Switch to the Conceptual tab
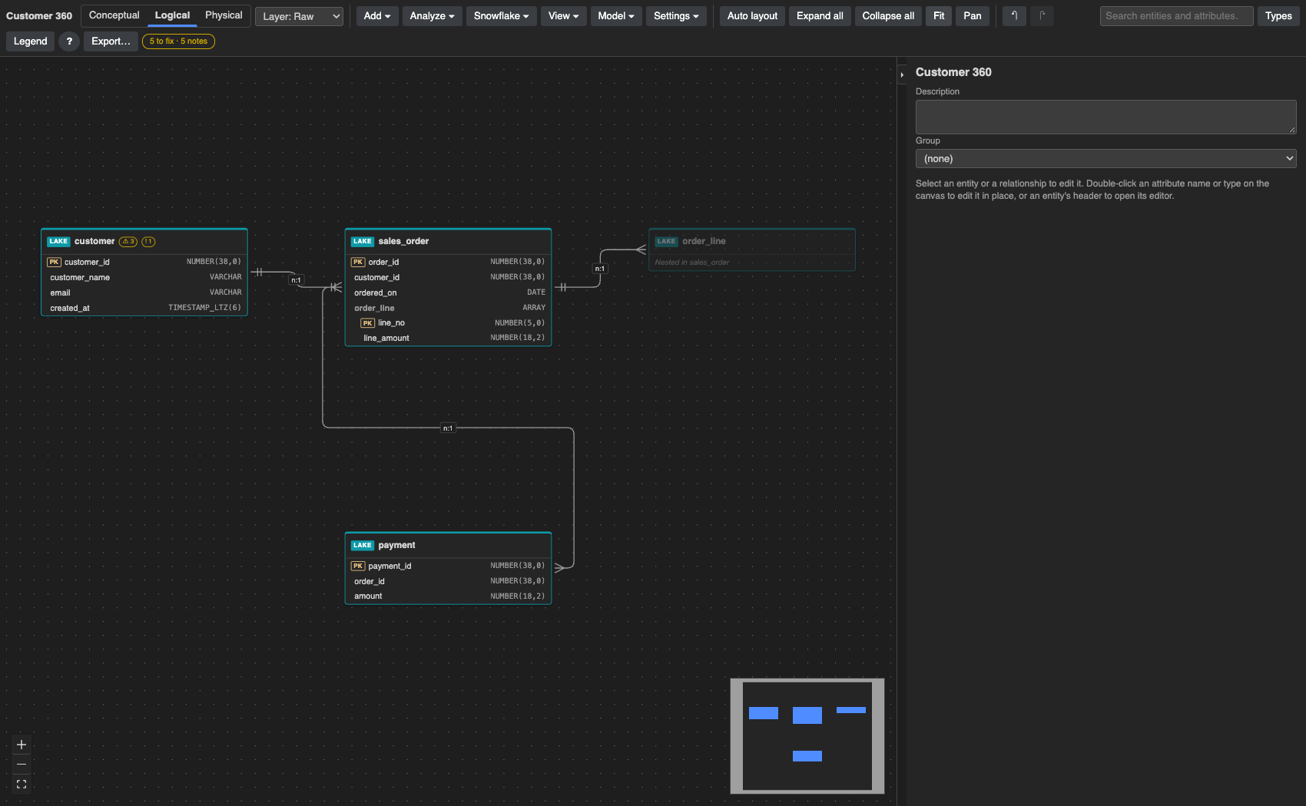The height and width of the screenshot is (806, 1306). click(x=114, y=15)
